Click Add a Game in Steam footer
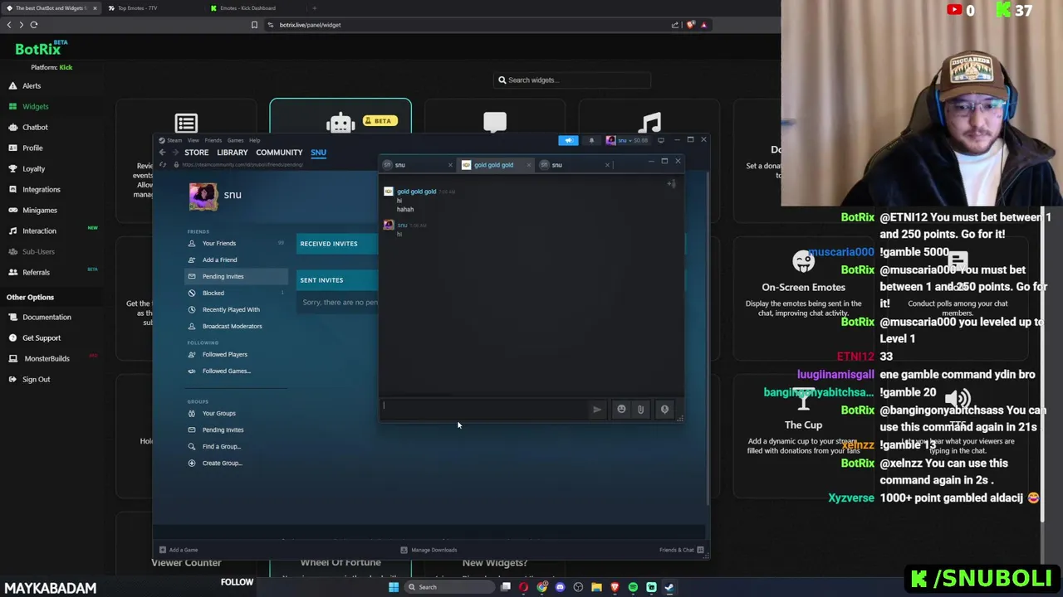 (x=179, y=550)
